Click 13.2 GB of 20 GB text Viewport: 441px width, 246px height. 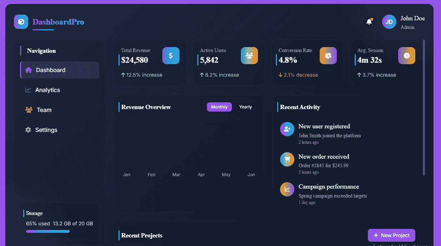click(x=73, y=224)
